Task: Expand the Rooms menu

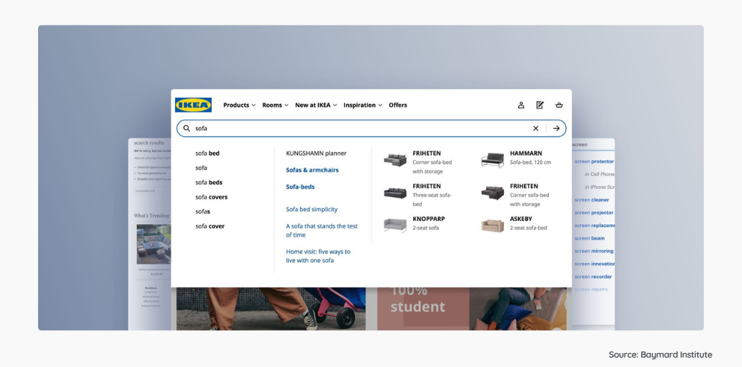Action: click(x=275, y=105)
